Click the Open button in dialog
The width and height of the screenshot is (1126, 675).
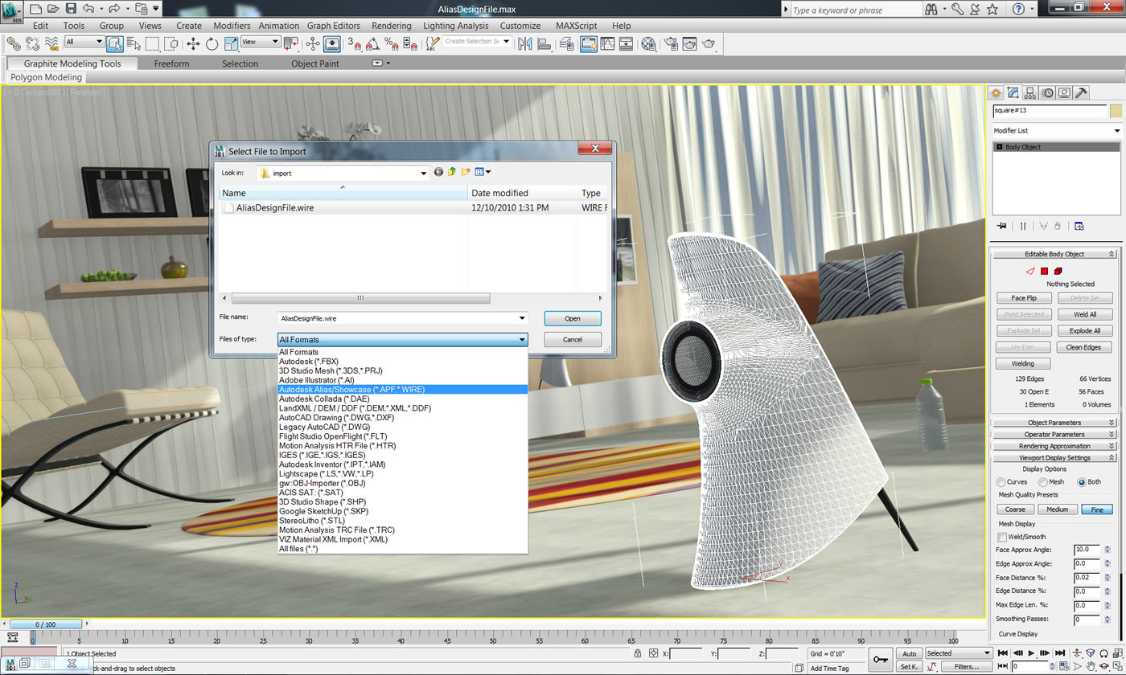pos(573,318)
